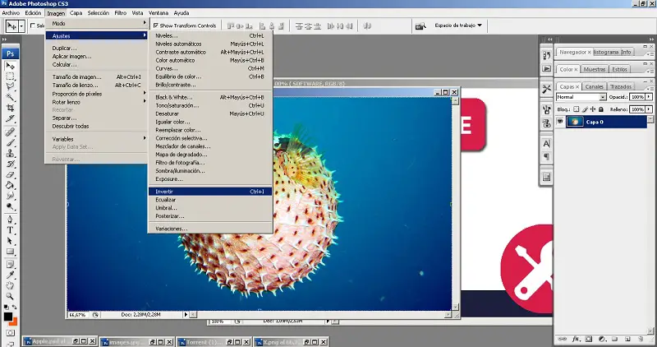Select the Hand tool
The height and width of the screenshot is (347, 657).
(10, 285)
